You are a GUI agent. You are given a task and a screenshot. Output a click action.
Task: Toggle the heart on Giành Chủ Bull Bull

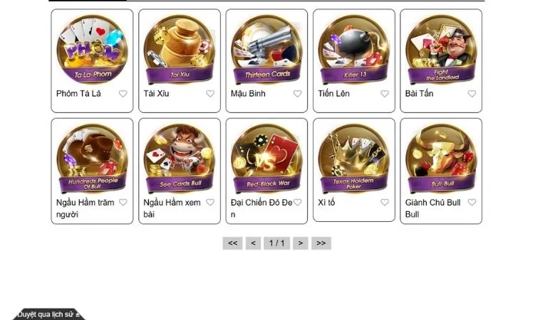(x=472, y=203)
